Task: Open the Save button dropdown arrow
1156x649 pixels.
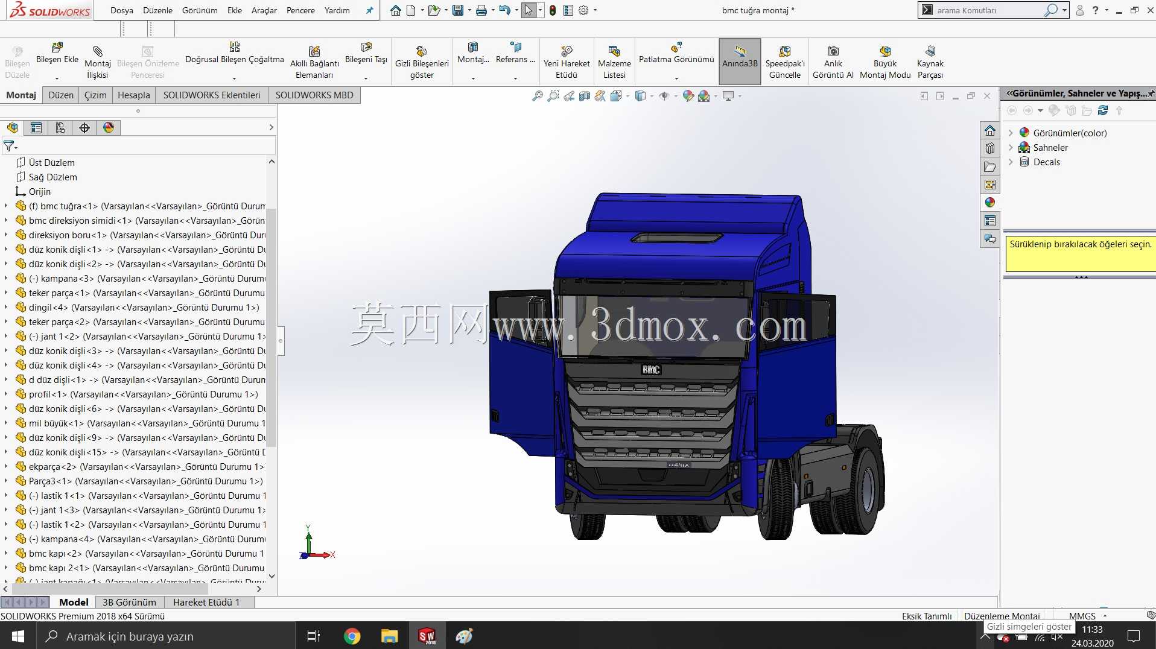Action: click(469, 10)
